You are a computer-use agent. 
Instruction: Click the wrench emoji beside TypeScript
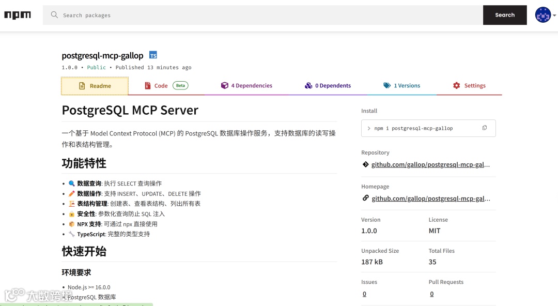pos(71,234)
